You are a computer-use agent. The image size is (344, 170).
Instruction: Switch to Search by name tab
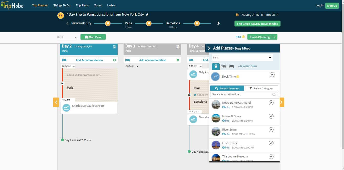[x=227, y=88]
